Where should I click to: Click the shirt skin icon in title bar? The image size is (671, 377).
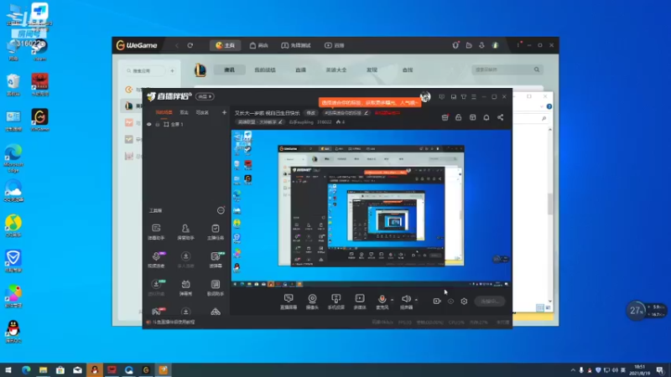tap(464, 97)
